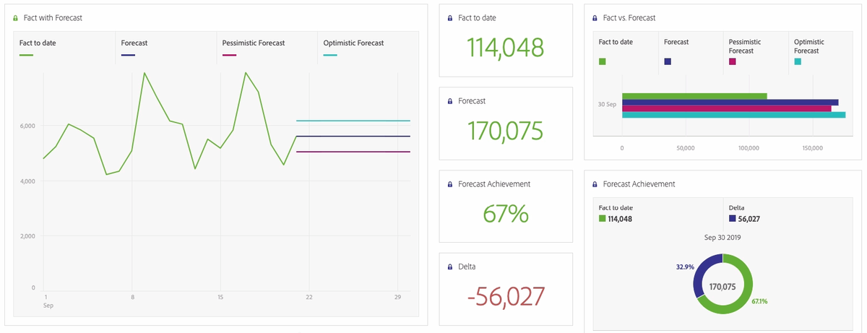Screen dimensions: 867x333
Task: Select Fact with Forecast panel title
Action: 53,17
